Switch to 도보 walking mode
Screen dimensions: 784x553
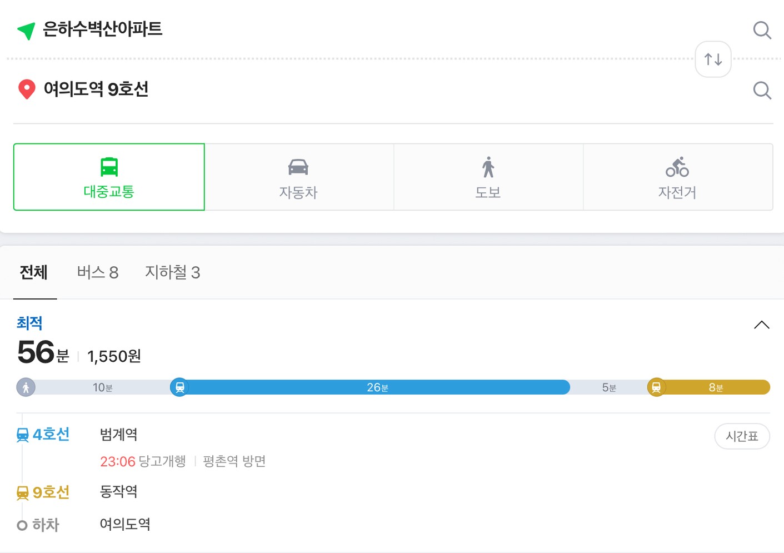point(488,177)
